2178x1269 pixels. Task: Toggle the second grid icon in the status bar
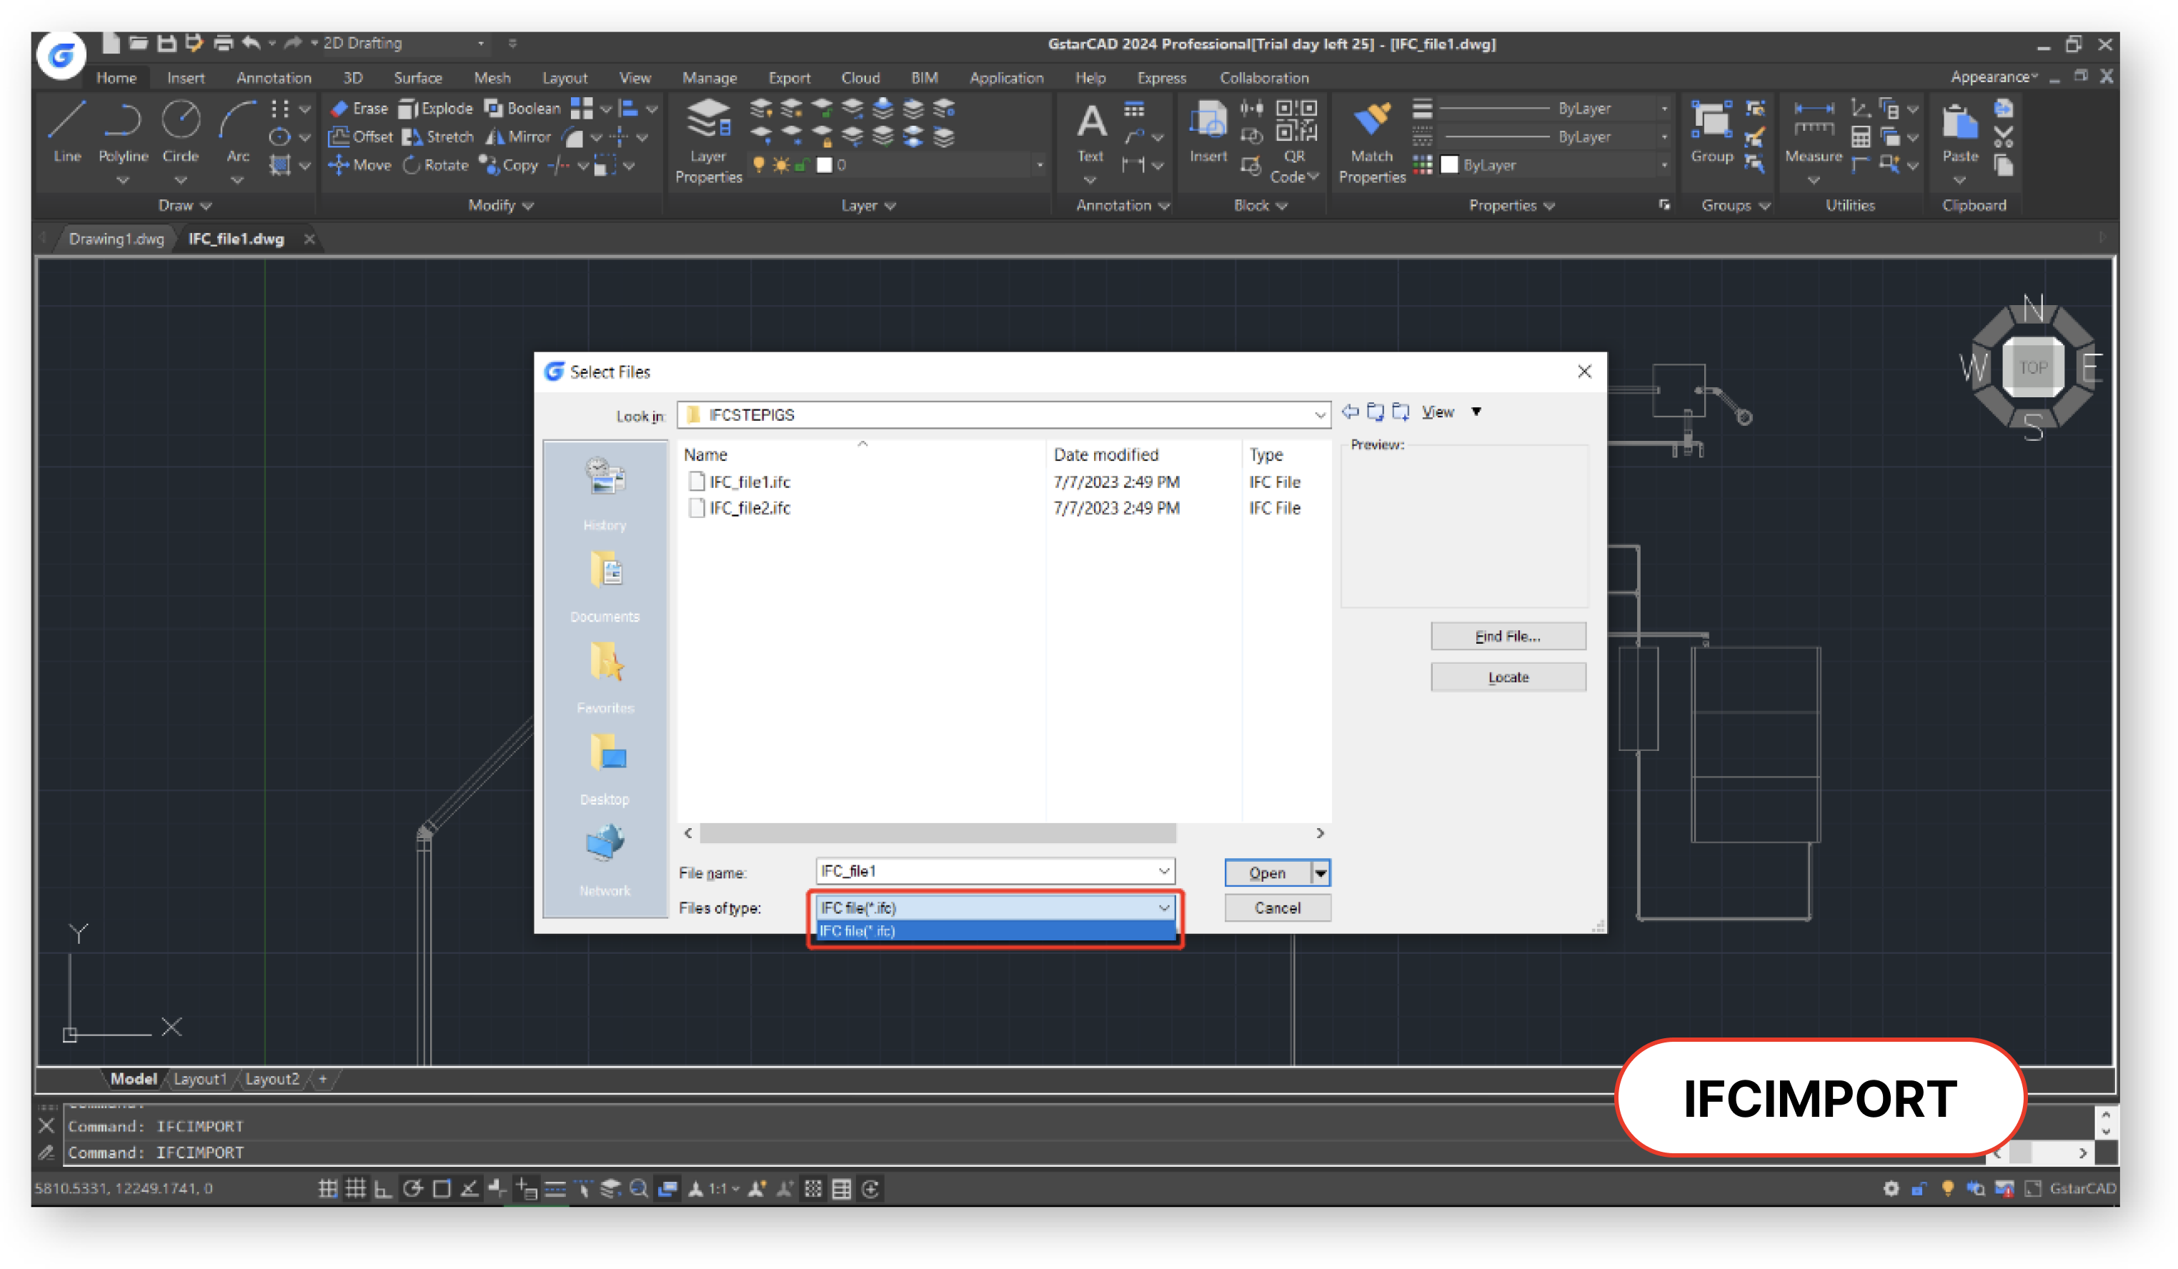pos(355,1188)
